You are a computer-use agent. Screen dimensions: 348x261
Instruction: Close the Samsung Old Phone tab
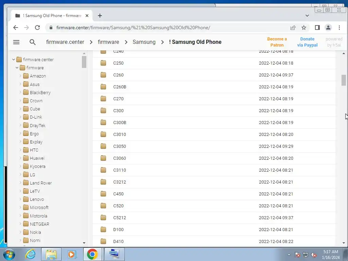point(87,16)
